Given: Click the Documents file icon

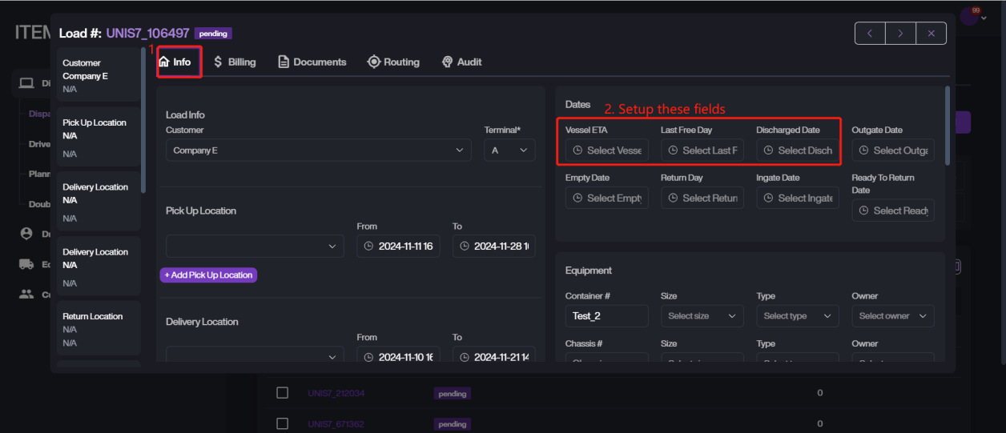Looking at the screenshot, I should coord(284,62).
